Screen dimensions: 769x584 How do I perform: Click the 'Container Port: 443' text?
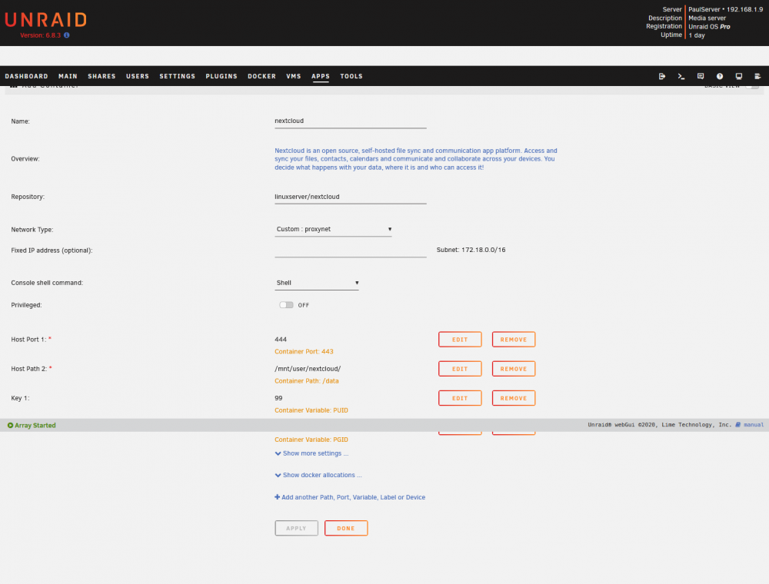[304, 352]
